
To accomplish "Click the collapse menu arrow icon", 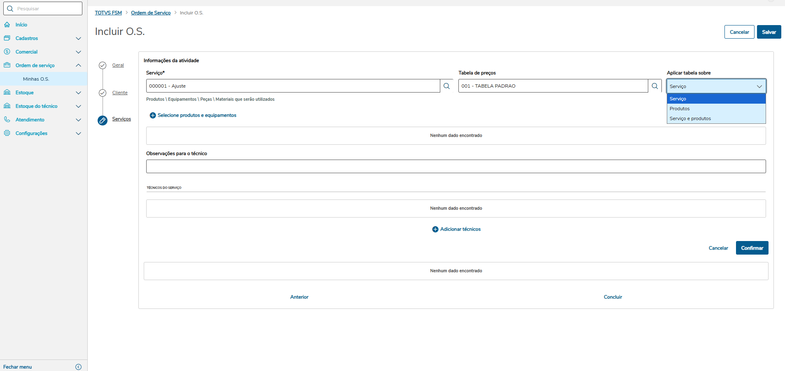I will click(79, 367).
